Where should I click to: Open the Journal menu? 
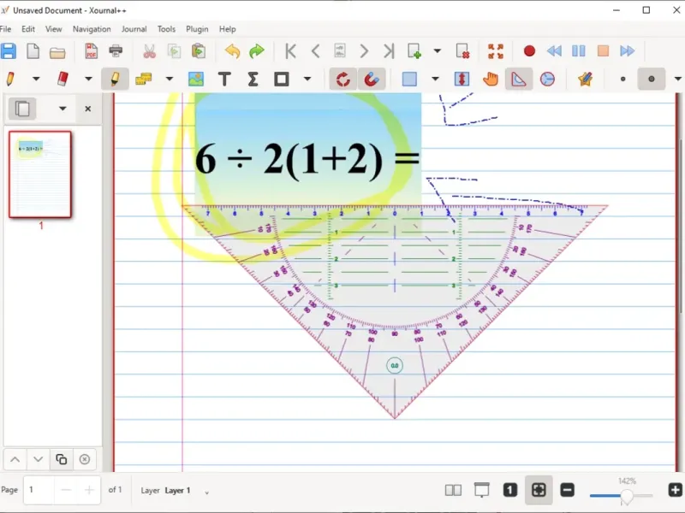pos(134,29)
